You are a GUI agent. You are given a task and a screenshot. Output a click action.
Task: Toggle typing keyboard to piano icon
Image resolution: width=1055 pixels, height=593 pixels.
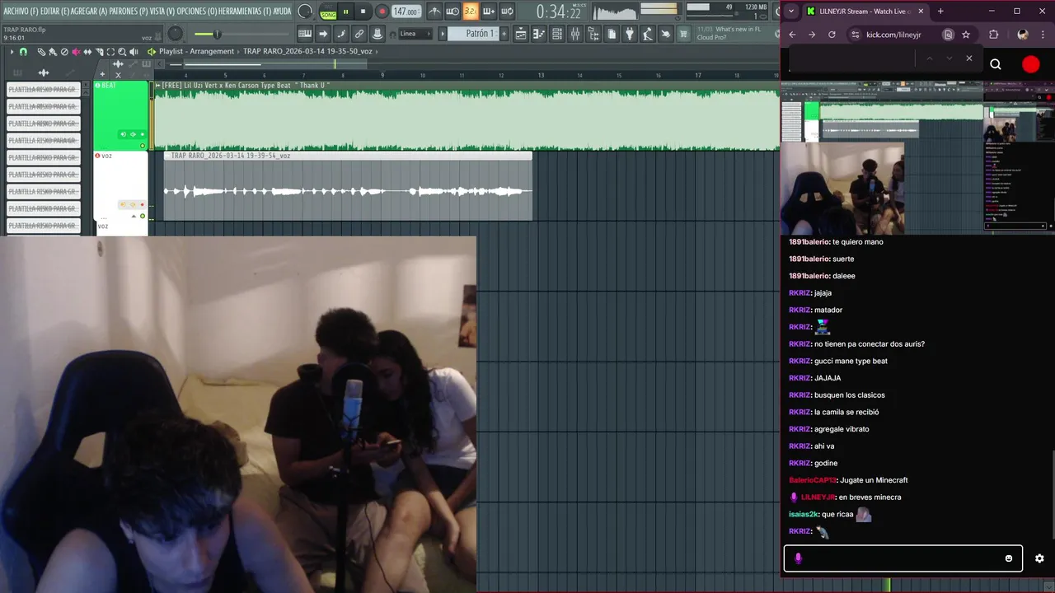305,34
